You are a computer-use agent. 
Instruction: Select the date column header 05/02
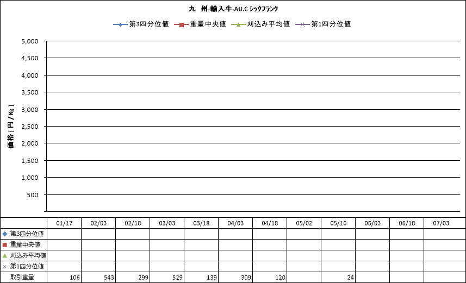(x=304, y=223)
